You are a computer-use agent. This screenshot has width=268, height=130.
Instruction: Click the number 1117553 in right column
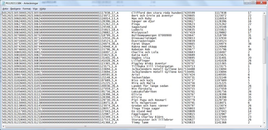point(221,120)
